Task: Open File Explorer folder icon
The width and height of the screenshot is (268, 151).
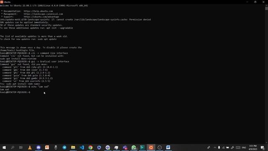Action: 73,147
